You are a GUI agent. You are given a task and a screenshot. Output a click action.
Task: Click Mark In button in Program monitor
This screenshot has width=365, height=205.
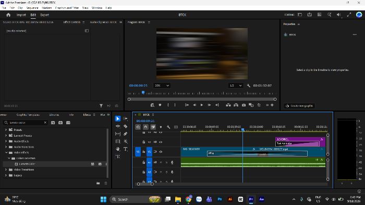coord(168,105)
